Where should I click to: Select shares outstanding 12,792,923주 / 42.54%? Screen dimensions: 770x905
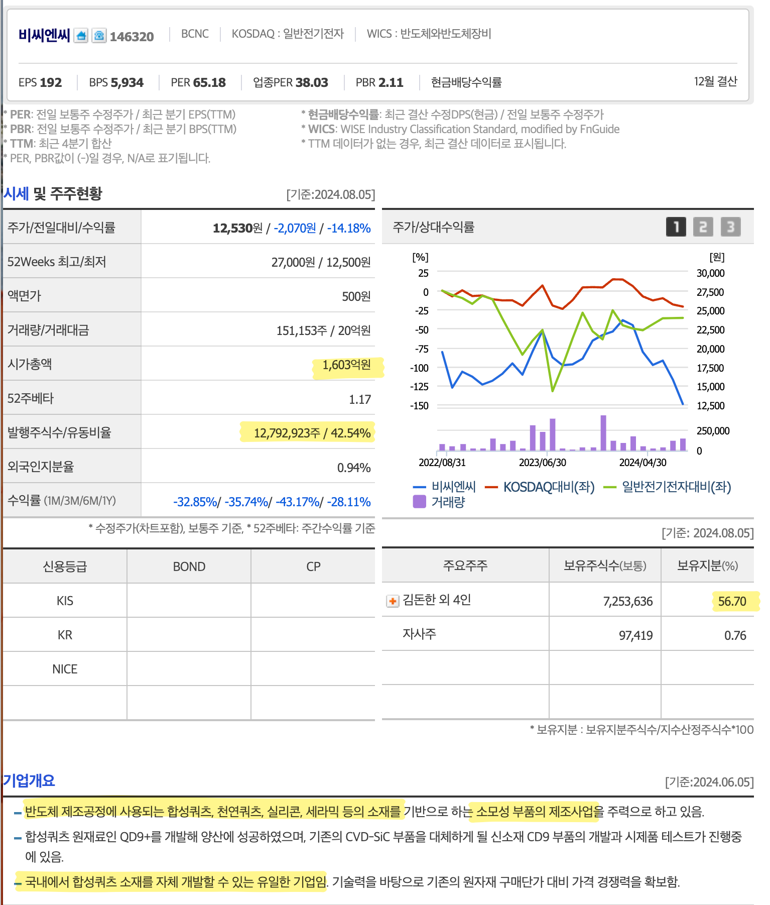click(x=312, y=433)
